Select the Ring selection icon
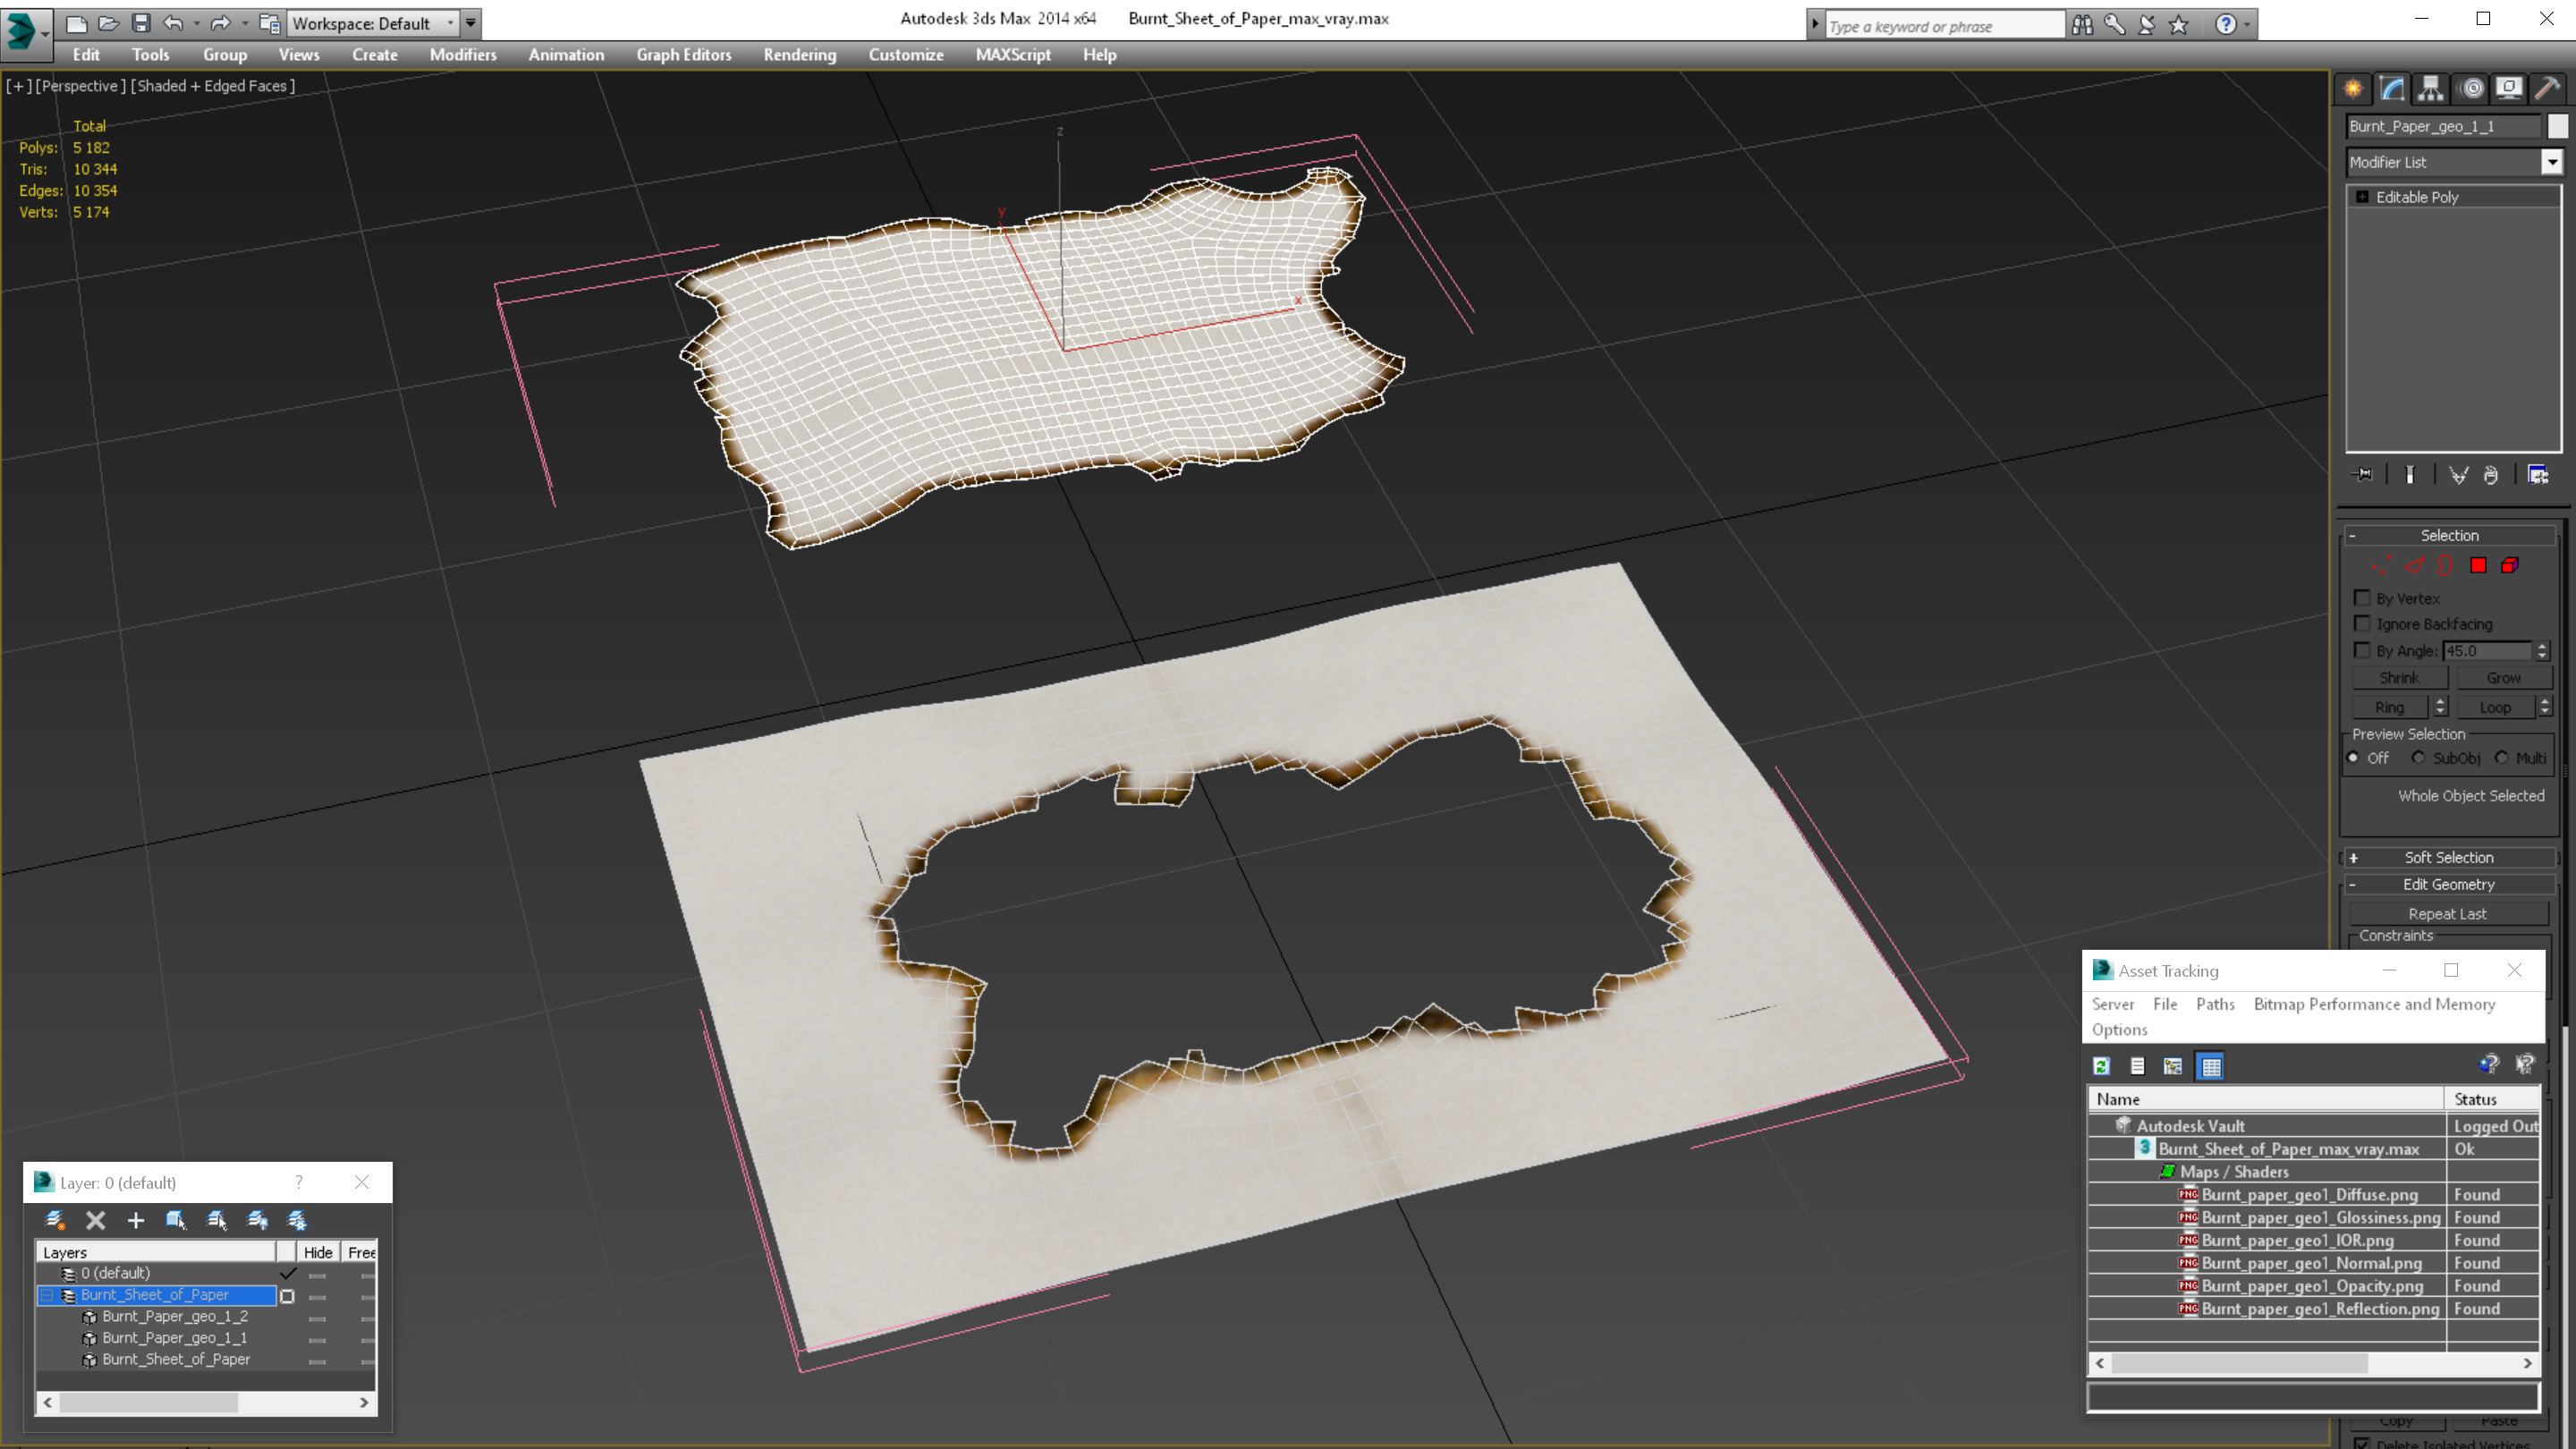The height and width of the screenshot is (1449, 2576). 2390,704
